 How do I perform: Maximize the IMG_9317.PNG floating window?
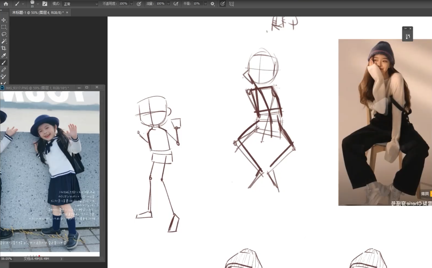pos(87,87)
